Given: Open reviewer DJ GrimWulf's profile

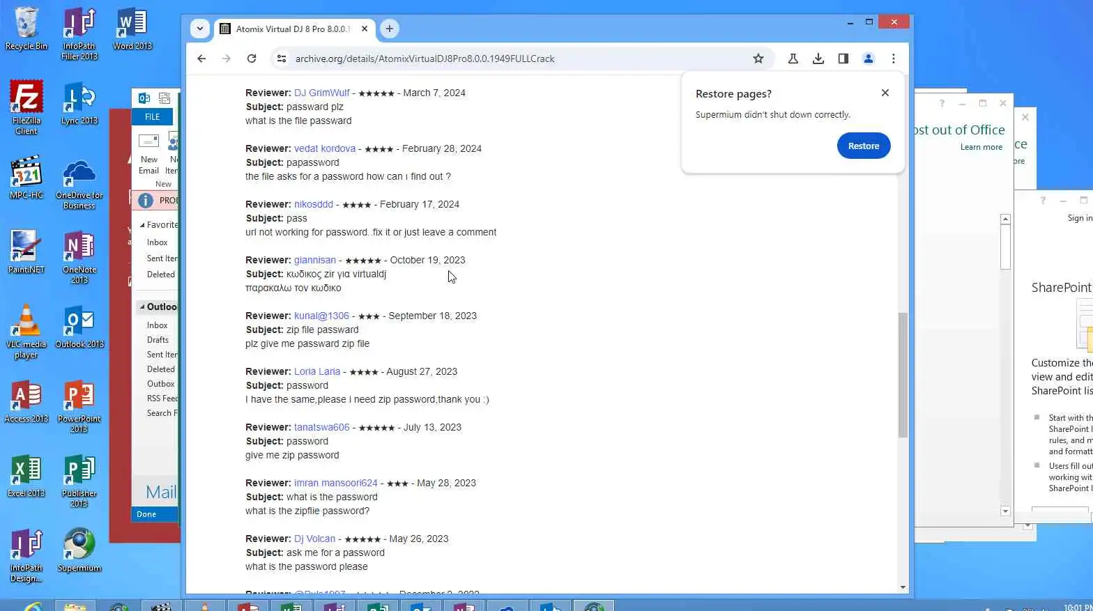Looking at the screenshot, I should [x=322, y=93].
